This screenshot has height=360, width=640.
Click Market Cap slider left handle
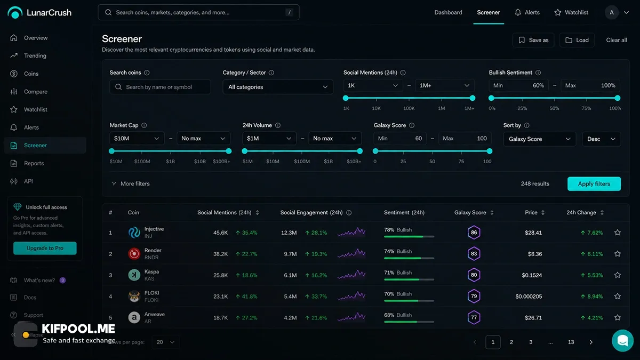tap(112, 151)
